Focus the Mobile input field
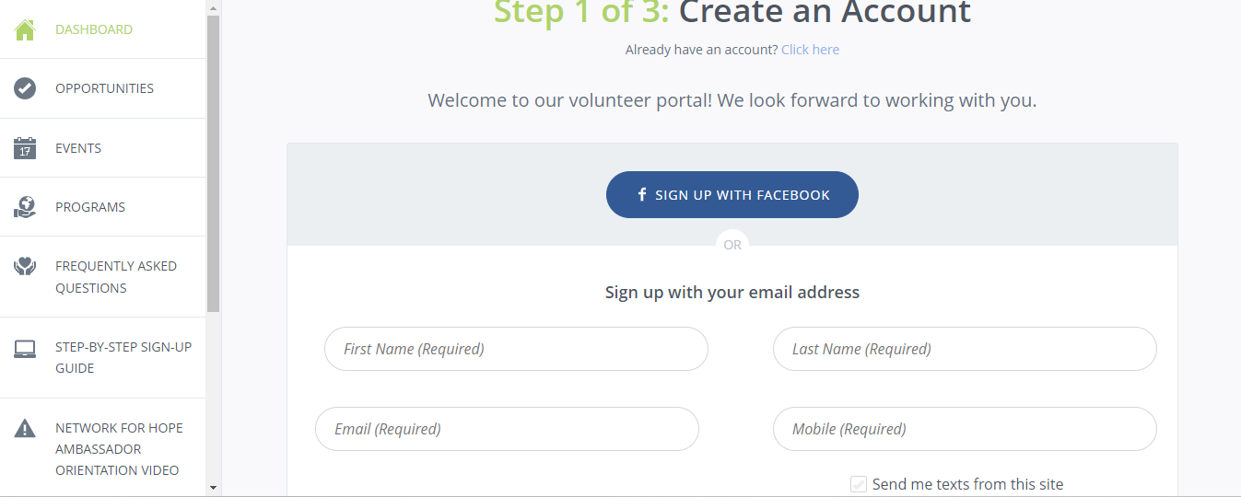The width and height of the screenshot is (1241, 497). point(965,429)
